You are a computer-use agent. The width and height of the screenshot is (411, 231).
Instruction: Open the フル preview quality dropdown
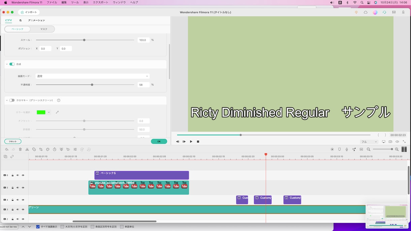click(x=369, y=142)
